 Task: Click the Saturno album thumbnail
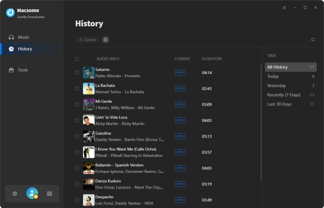pos(89,73)
